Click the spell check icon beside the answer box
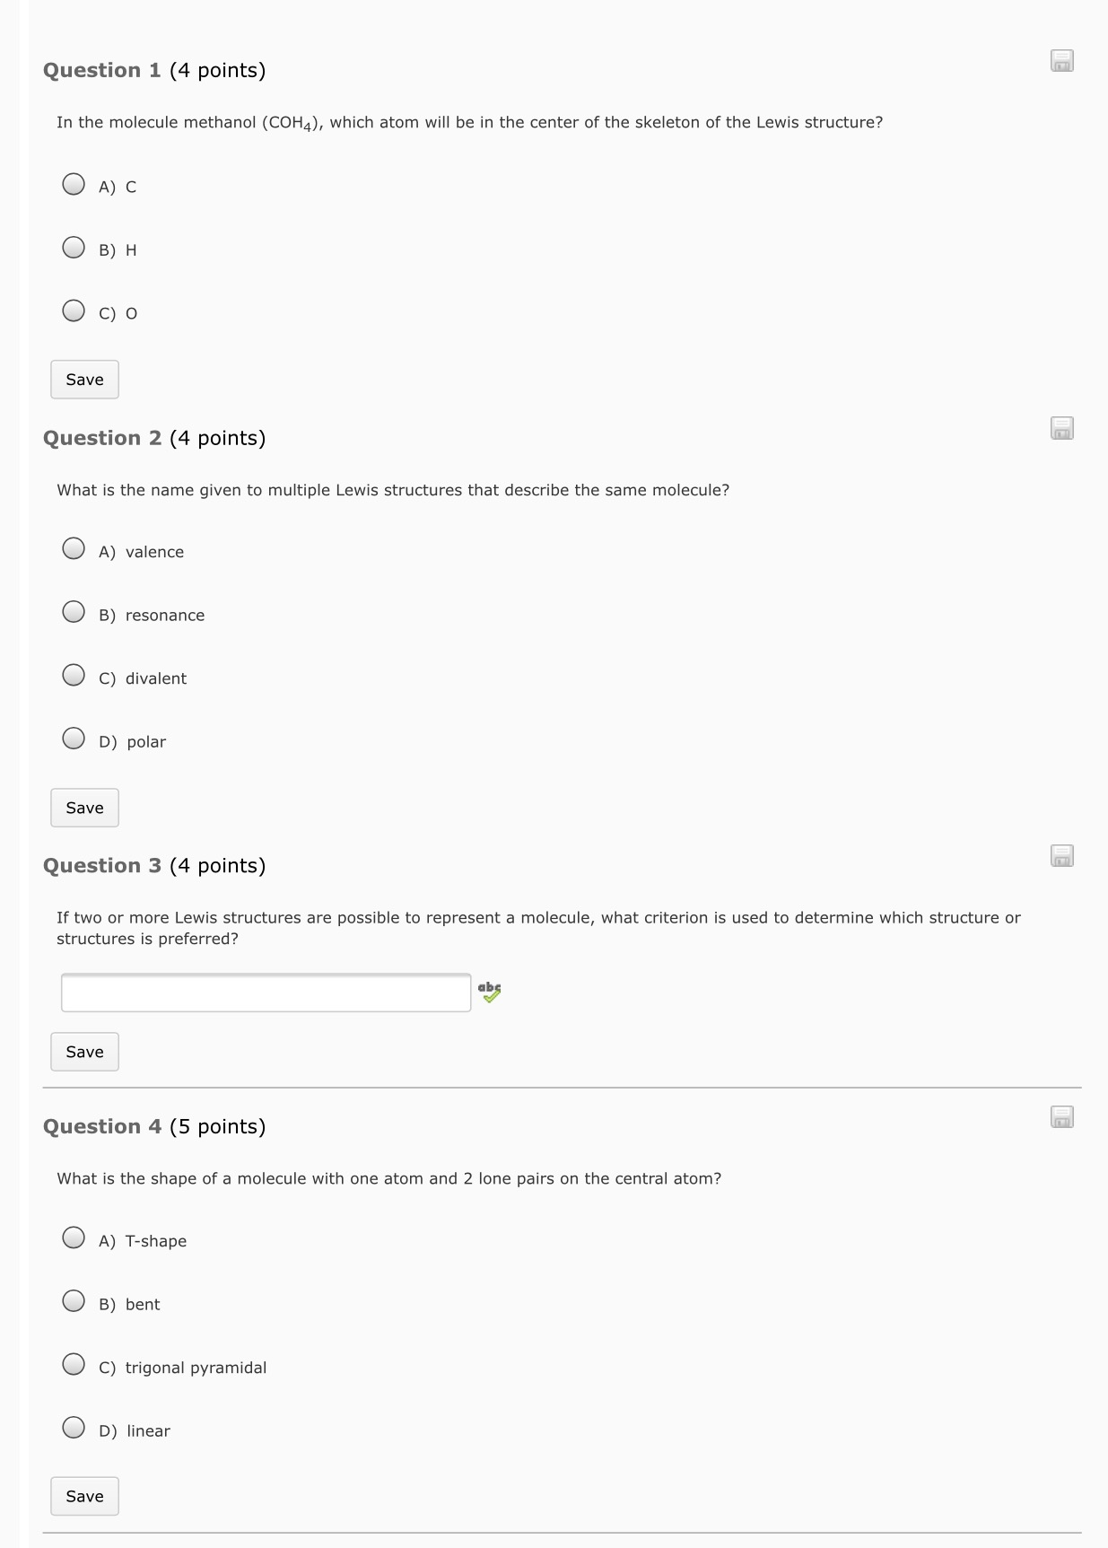Viewport: 1108px width, 1548px height. click(489, 992)
